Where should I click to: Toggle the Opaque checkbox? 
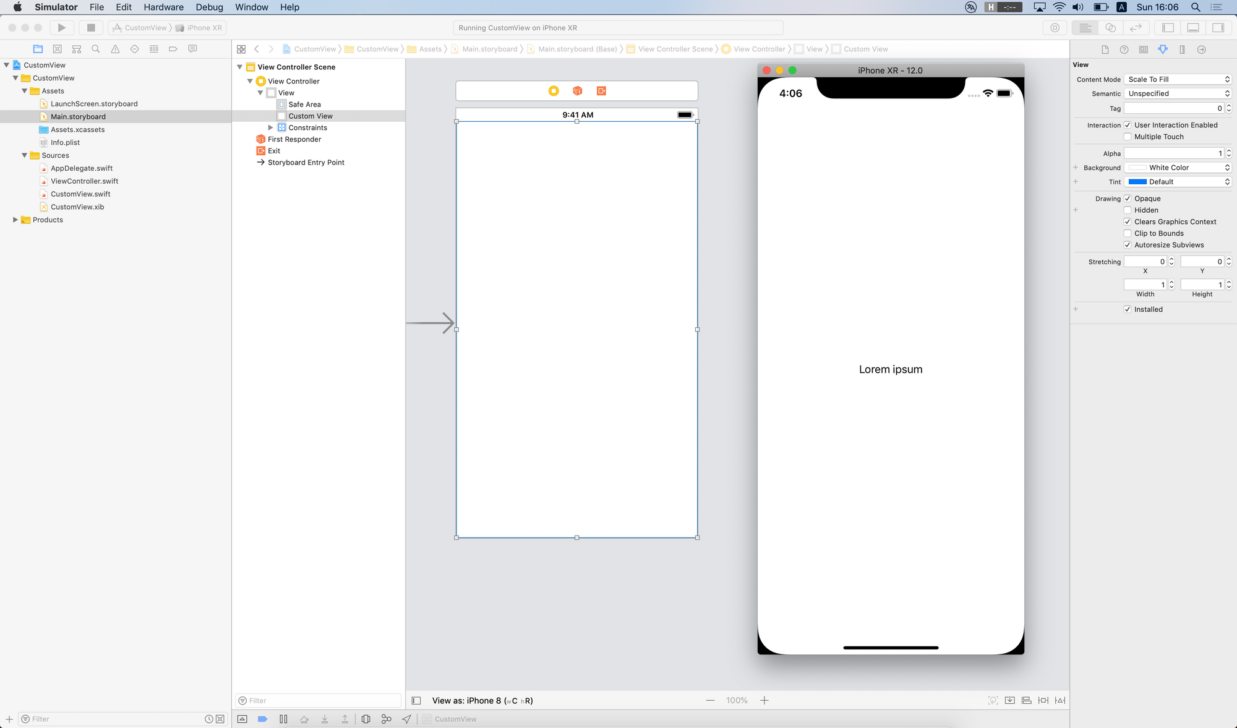point(1128,199)
